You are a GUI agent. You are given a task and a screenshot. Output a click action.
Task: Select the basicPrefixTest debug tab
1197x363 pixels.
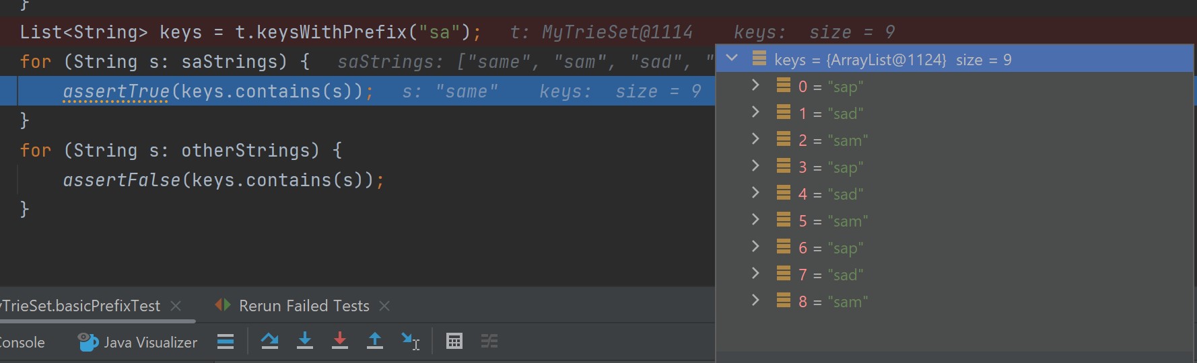click(x=81, y=306)
